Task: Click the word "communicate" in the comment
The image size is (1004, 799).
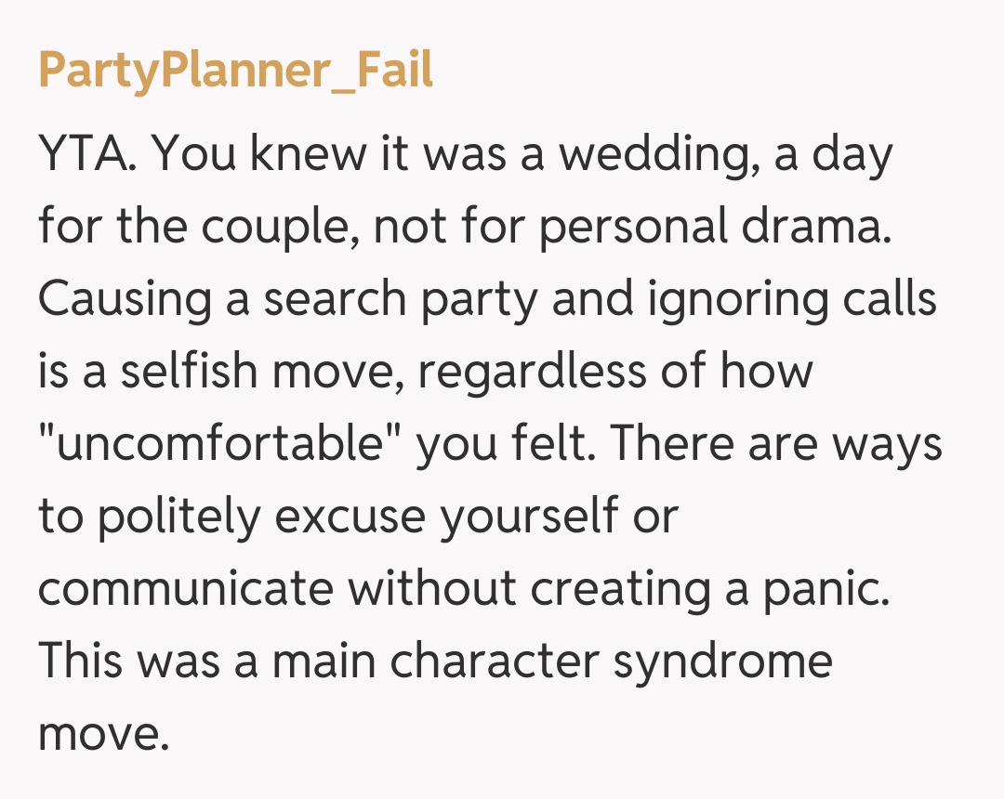Action: pyautogui.click(x=186, y=590)
